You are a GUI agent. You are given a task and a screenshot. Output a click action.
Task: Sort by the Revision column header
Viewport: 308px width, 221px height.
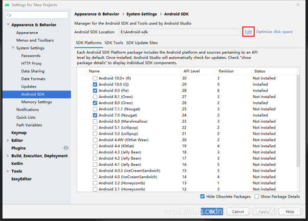[234, 71]
